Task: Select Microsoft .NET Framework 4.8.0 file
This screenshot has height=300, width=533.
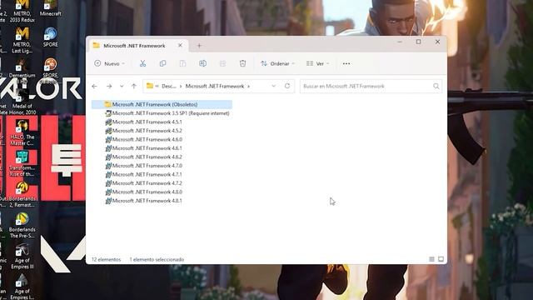Action: point(143,192)
